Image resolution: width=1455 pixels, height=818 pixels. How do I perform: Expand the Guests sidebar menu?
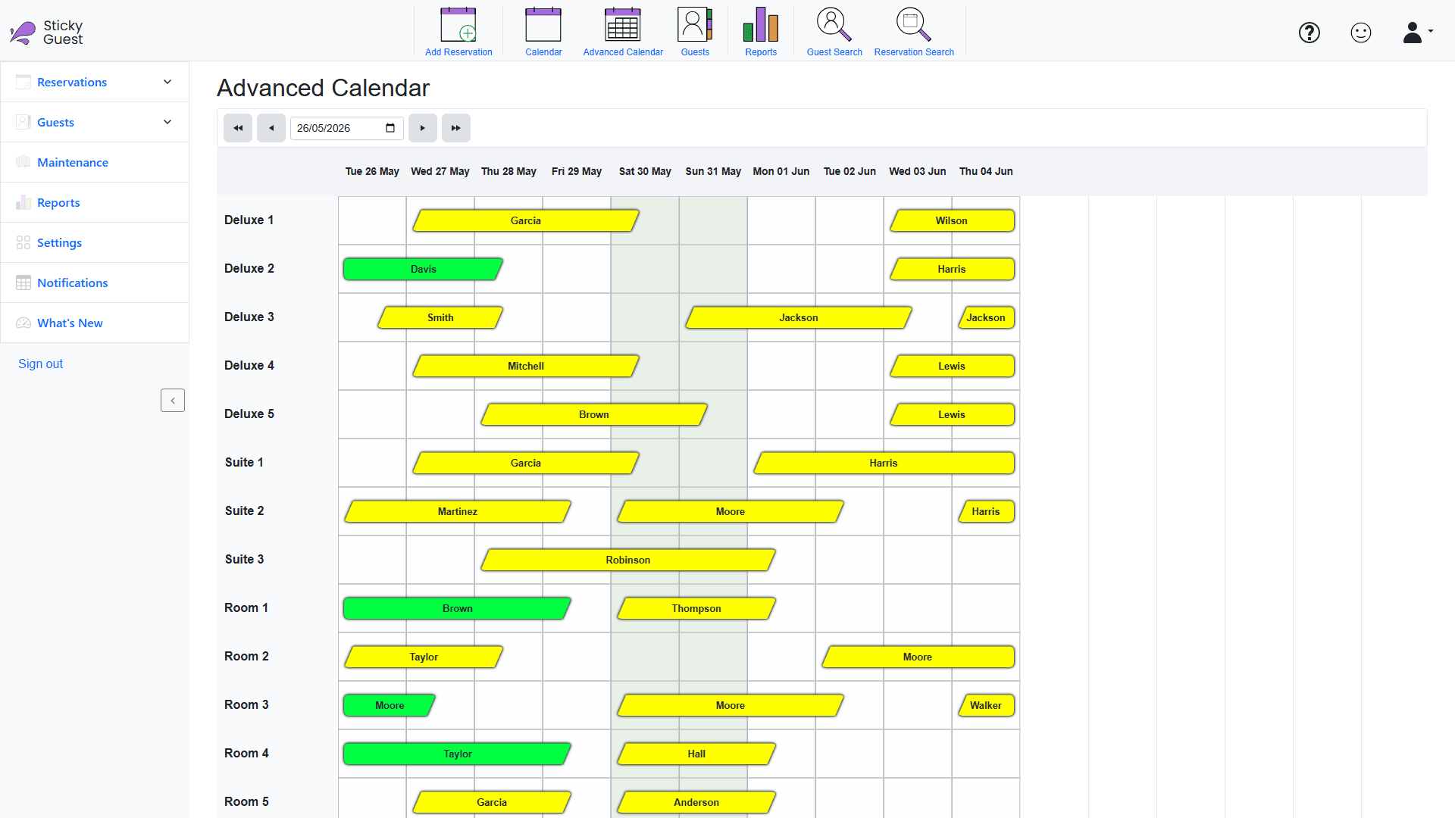[95, 122]
